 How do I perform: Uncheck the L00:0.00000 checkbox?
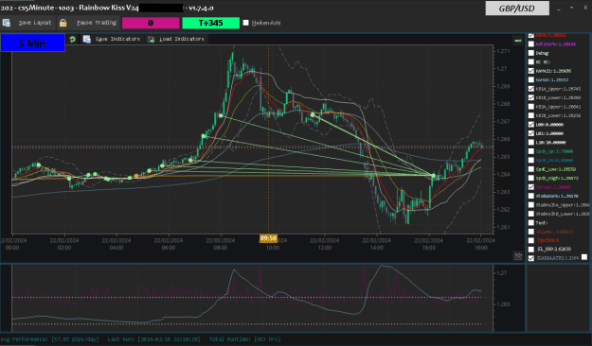click(531, 125)
